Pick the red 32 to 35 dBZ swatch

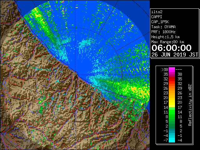[x=172, y=79]
